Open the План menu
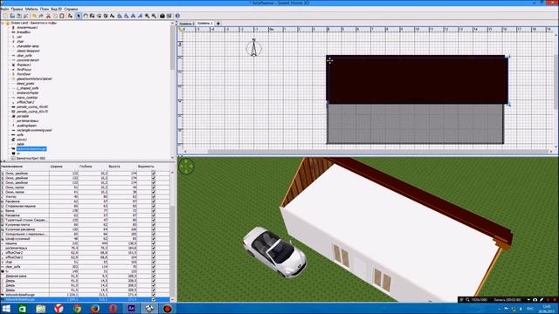Image resolution: width=559 pixels, height=314 pixels. pyautogui.click(x=45, y=9)
